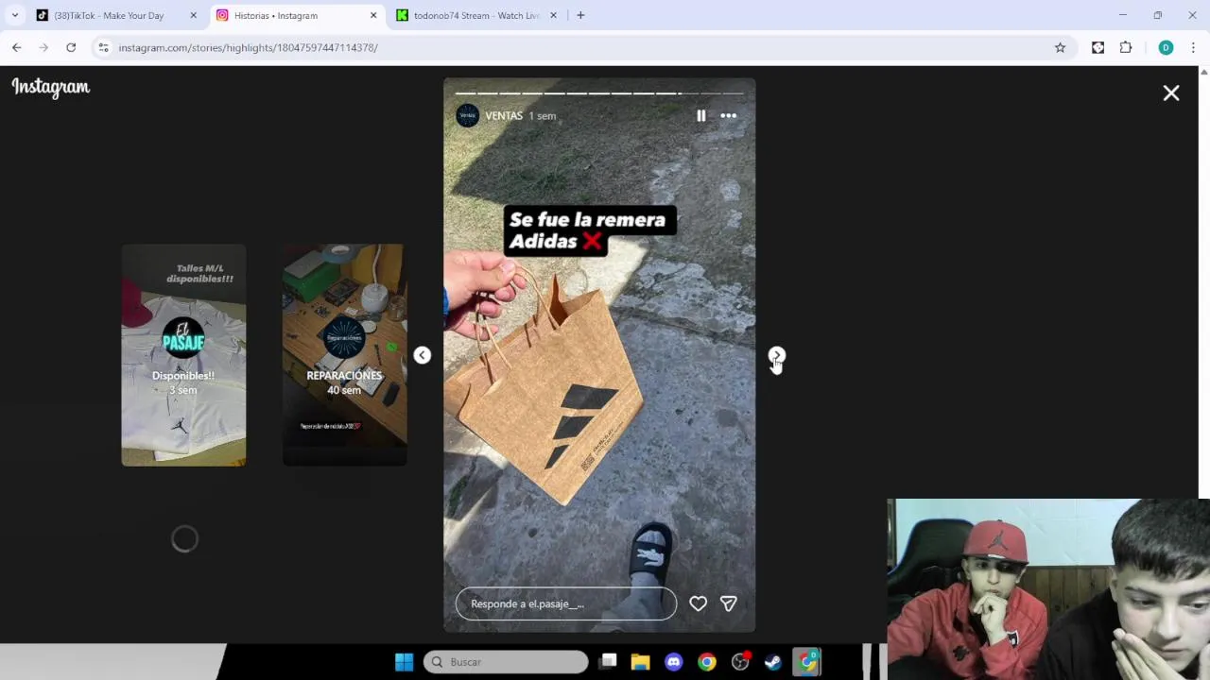The width and height of the screenshot is (1210, 680).
Task: Open Steam from the taskbar
Action: pyautogui.click(x=773, y=662)
